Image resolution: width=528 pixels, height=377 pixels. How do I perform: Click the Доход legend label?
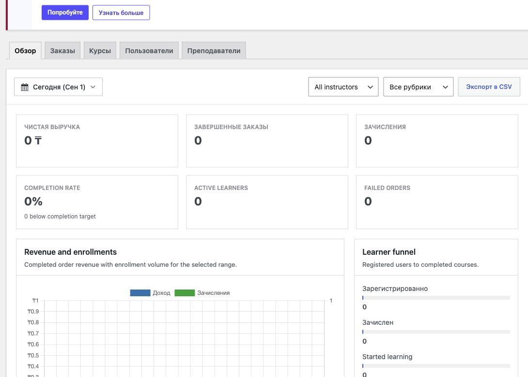pos(161,293)
